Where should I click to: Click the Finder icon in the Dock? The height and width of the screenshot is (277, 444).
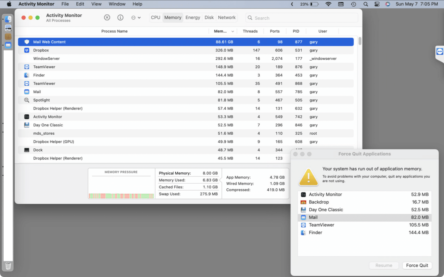(x=8, y=19)
